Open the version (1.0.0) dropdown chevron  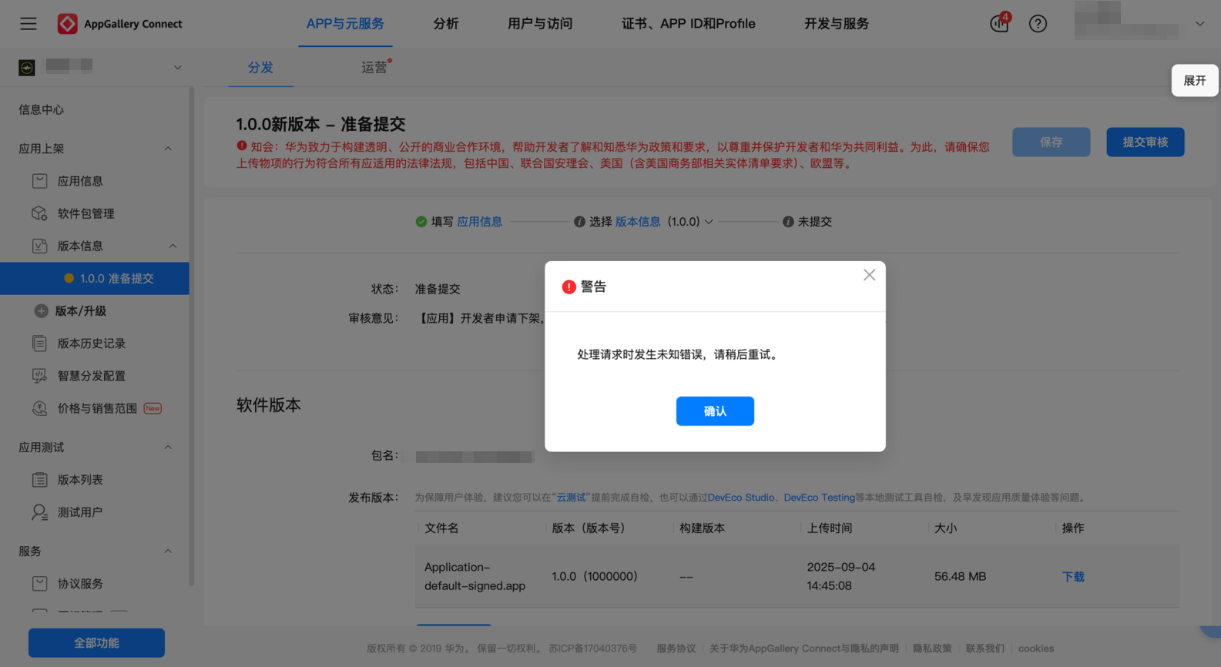point(709,222)
